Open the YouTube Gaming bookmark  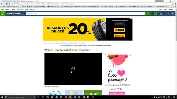pyautogui.click(x=121, y=6)
